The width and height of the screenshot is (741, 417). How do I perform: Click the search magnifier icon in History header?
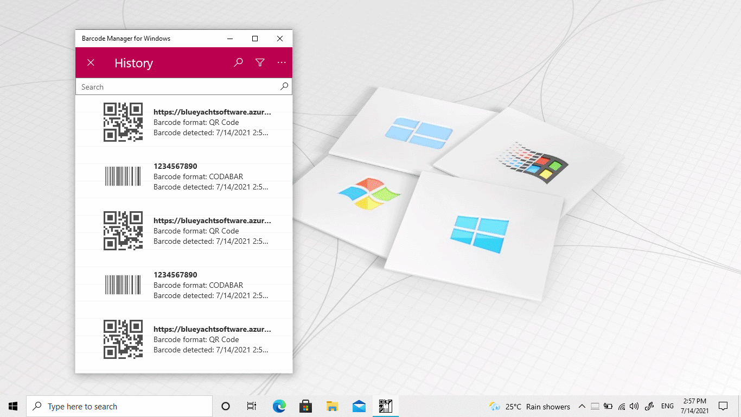click(x=238, y=62)
